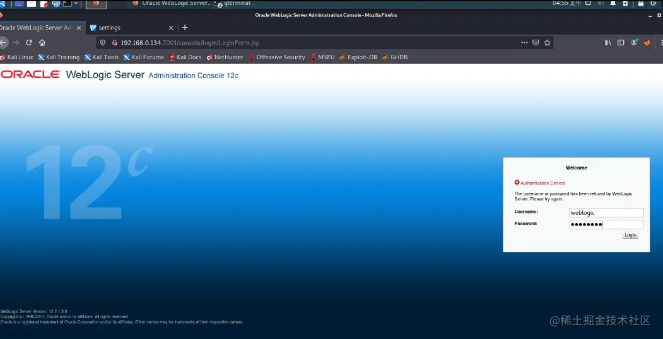This screenshot has height=339, width=663.
Task: Open the GHDB bookmark
Action: click(x=394, y=57)
